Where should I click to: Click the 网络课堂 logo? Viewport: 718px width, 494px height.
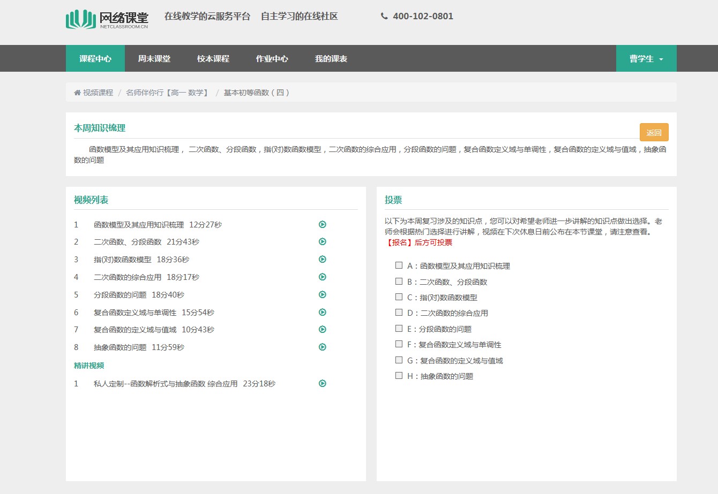pyautogui.click(x=107, y=19)
